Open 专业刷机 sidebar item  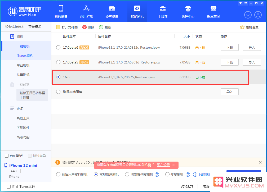coord(23,65)
